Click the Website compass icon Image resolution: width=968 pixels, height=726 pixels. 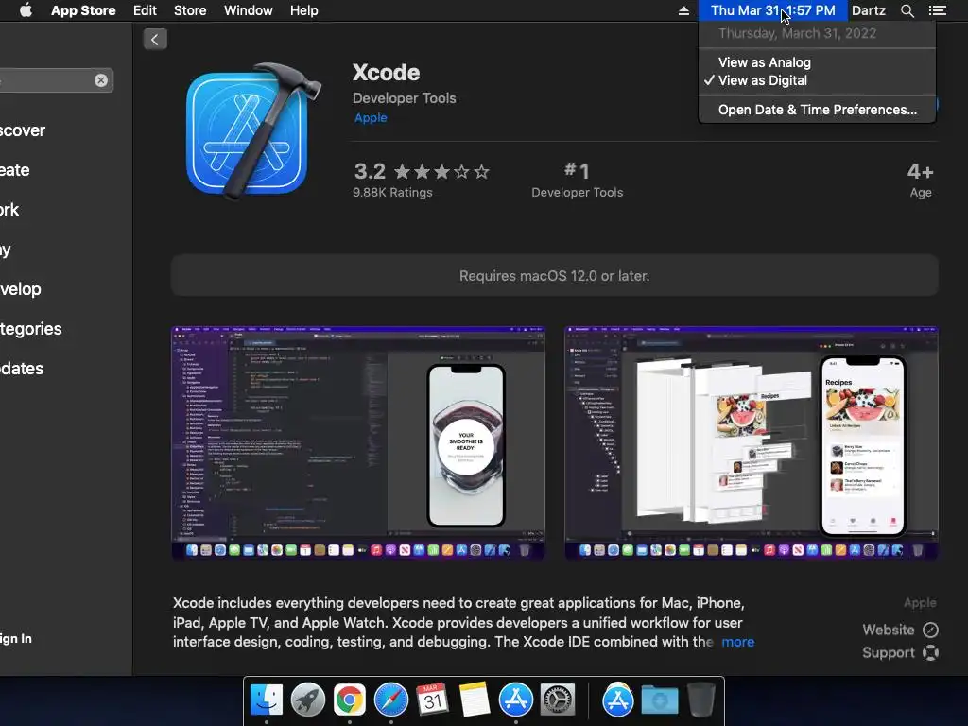click(x=930, y=630)
